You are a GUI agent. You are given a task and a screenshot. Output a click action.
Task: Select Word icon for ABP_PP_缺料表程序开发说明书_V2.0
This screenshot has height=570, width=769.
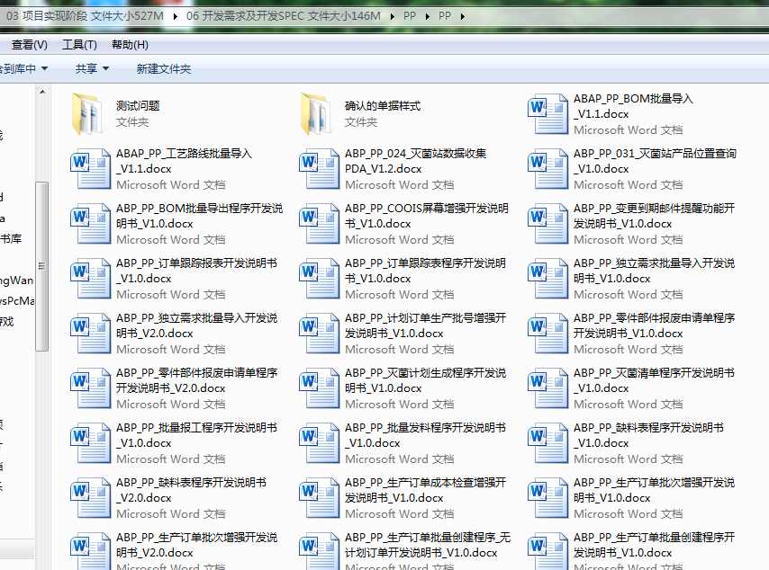coord(90,498)
